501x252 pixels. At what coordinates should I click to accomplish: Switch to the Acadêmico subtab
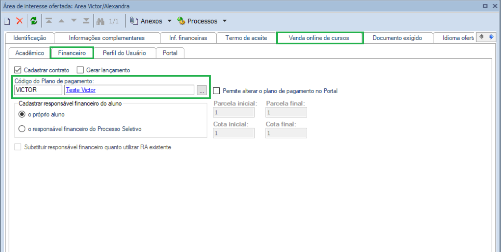coord(30,53)
